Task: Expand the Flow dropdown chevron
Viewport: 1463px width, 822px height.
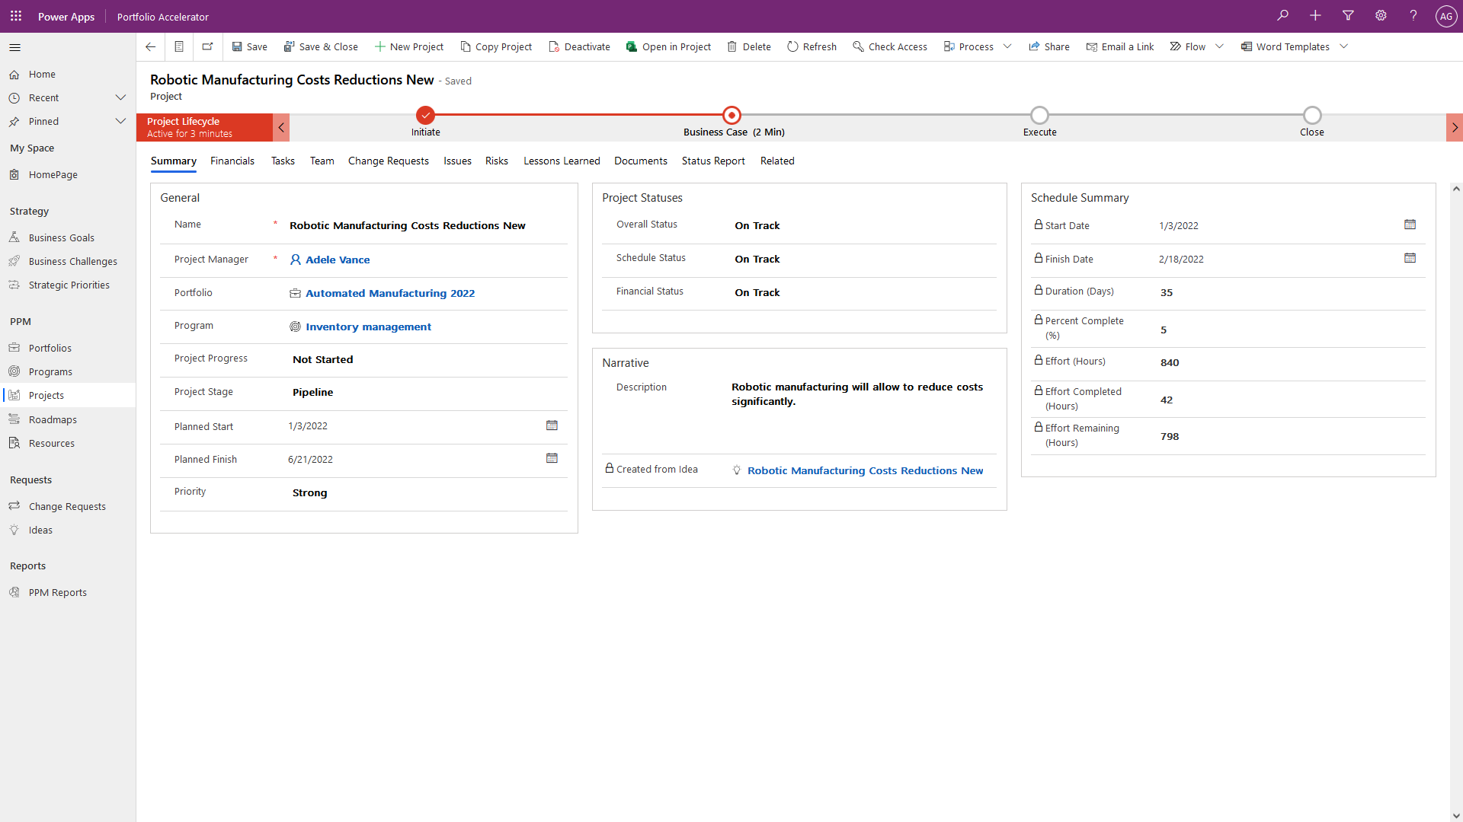Action: pyautogui.click(x=1219, y=46)
